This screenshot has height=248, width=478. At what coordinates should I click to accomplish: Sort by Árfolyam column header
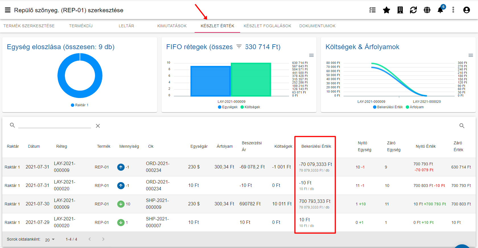[224, 146]
